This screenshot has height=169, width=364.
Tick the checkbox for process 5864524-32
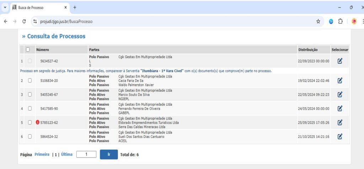coord(30,136)
